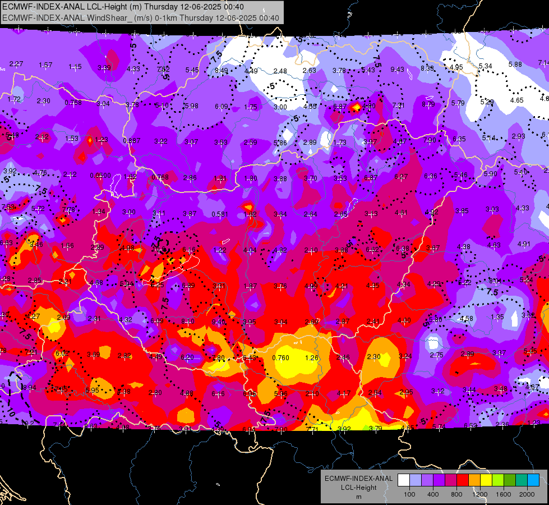Click the '9.43' wind shear value

398,70
